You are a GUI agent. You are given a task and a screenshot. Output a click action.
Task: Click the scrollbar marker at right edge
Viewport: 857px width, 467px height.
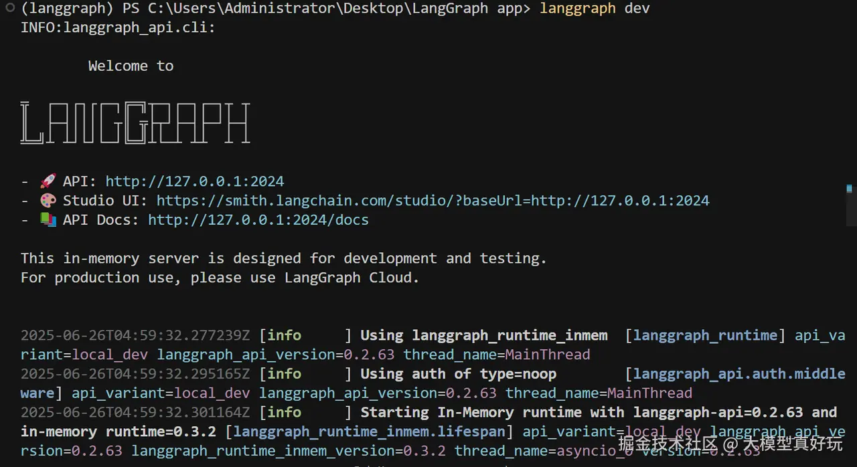point(850,189)
